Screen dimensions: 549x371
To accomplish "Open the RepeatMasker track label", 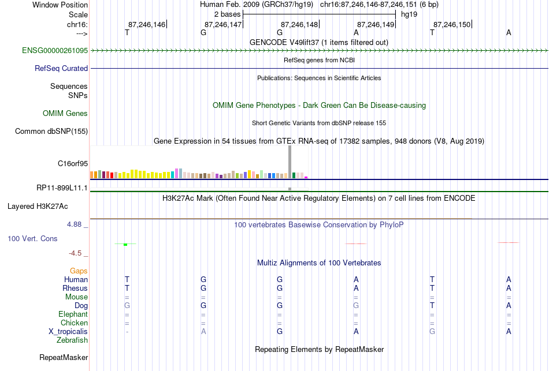I will (x=64, y=358).
